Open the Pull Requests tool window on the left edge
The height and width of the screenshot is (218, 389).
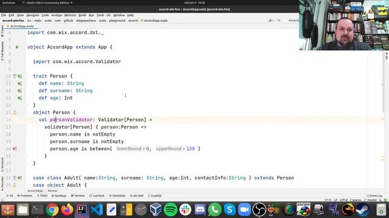click(x=2, y=51)
